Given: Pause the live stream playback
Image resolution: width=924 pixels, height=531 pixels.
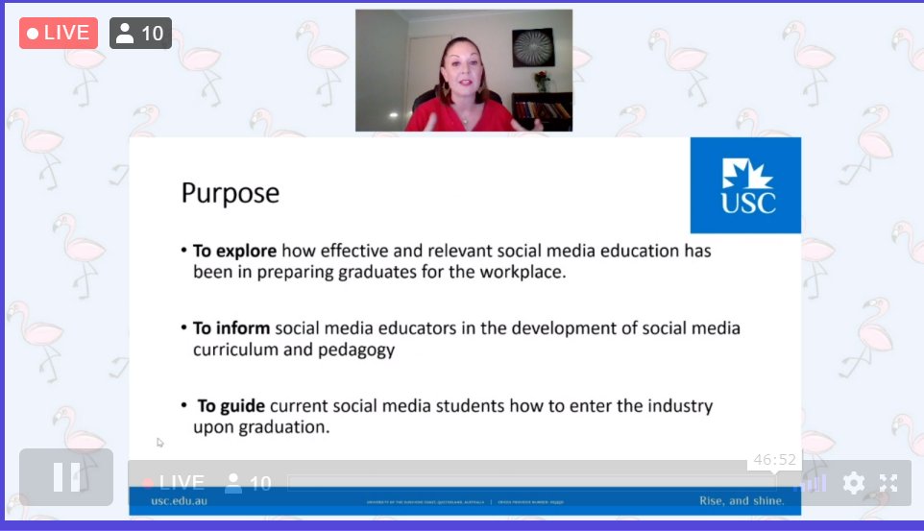Looking at the screenshot, I should tap(66, 477).
